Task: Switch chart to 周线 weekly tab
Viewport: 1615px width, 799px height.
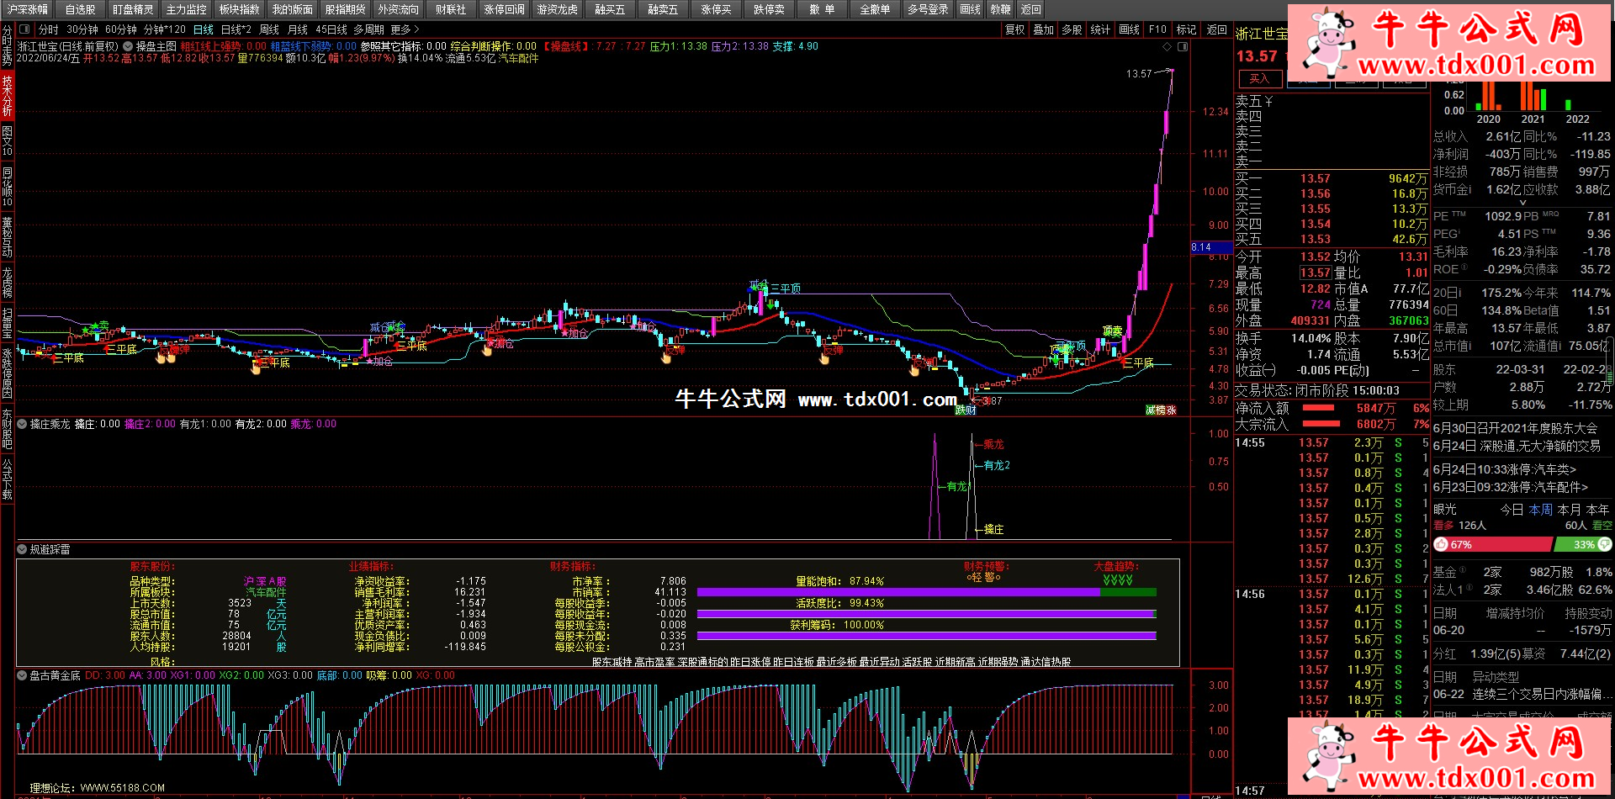Action: [269, 29]
